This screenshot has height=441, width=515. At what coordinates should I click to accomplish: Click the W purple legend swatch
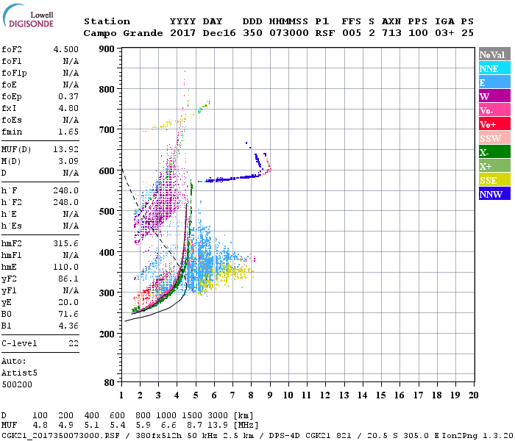[494, 96]
